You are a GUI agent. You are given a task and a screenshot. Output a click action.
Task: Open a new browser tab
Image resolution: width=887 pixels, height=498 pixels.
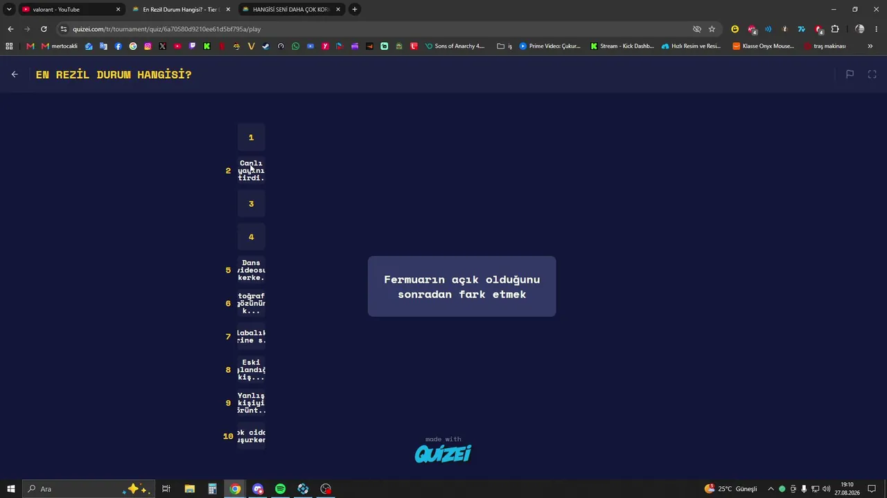click(x=355, y=9)
